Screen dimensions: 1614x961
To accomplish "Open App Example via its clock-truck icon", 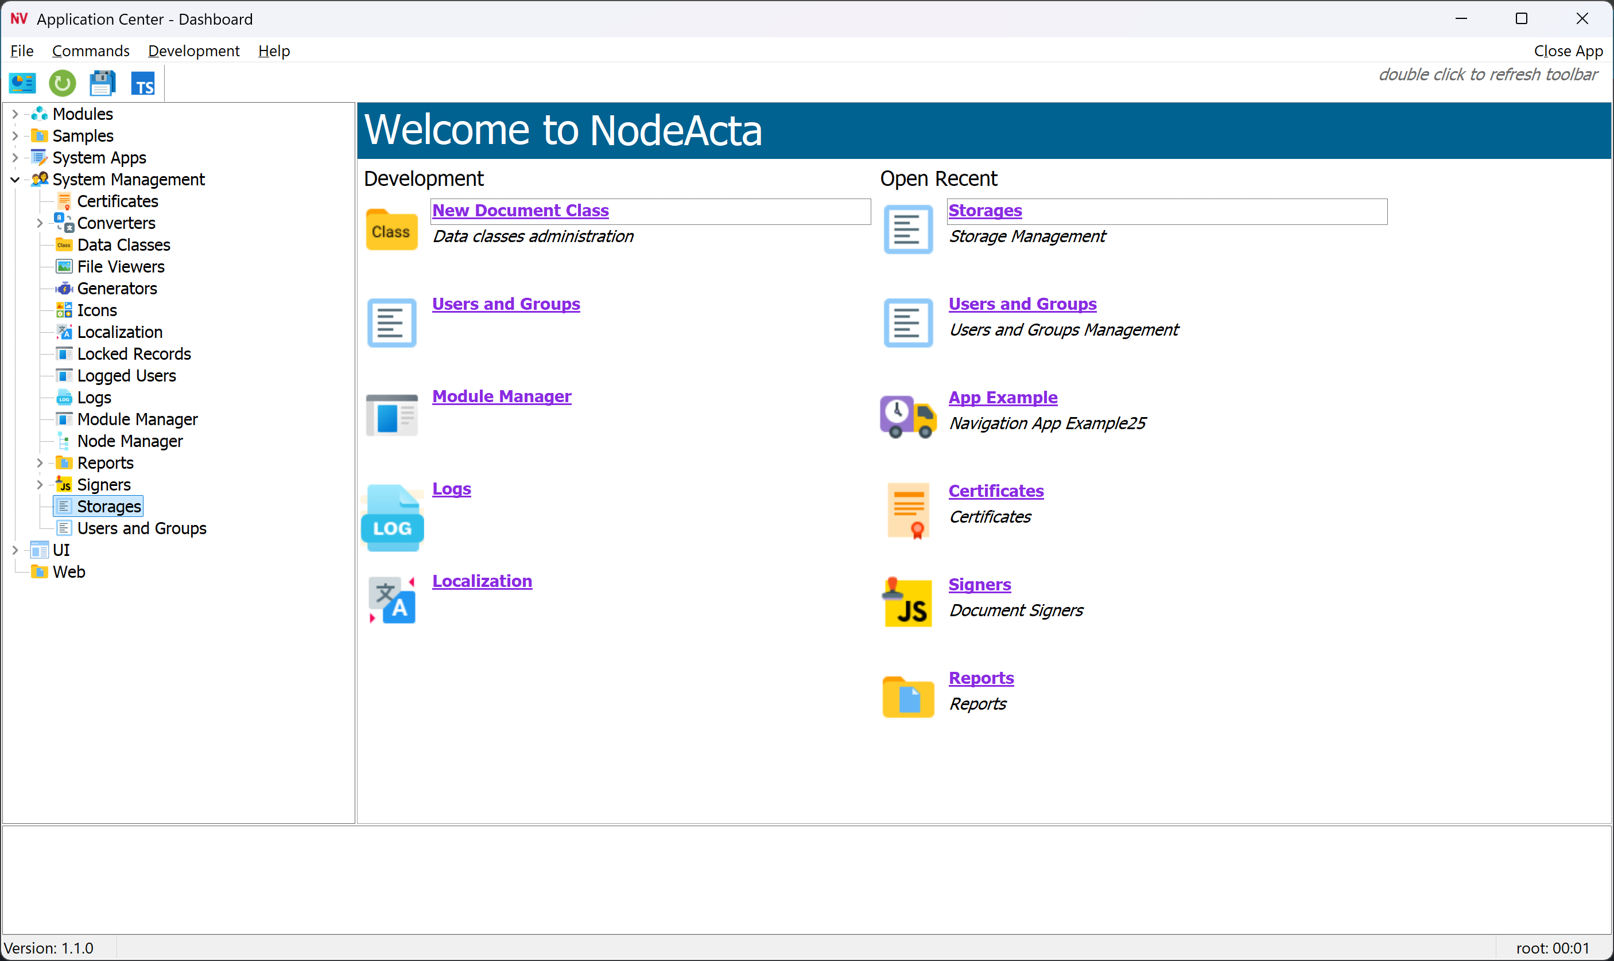I will coord(907,415).
